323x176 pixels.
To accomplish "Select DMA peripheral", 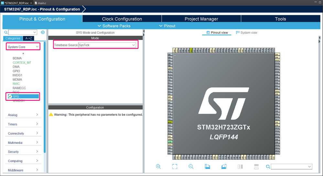I will 16,67.
